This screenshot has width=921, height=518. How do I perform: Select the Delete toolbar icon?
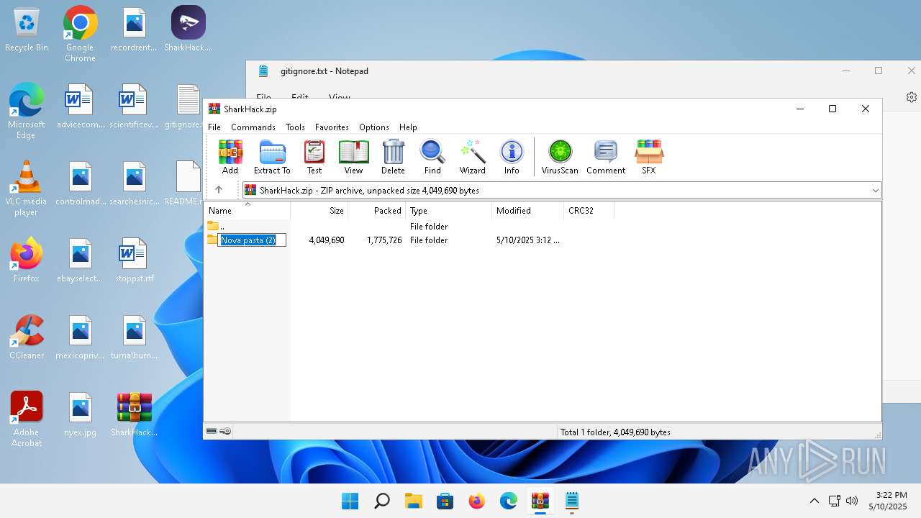(393, 157)
